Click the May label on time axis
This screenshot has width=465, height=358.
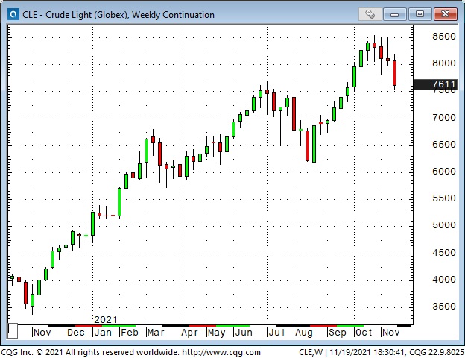(217, 333)
